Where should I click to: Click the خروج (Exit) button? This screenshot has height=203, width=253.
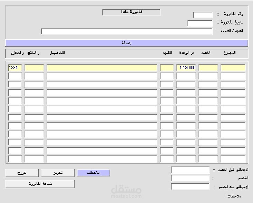22,173
